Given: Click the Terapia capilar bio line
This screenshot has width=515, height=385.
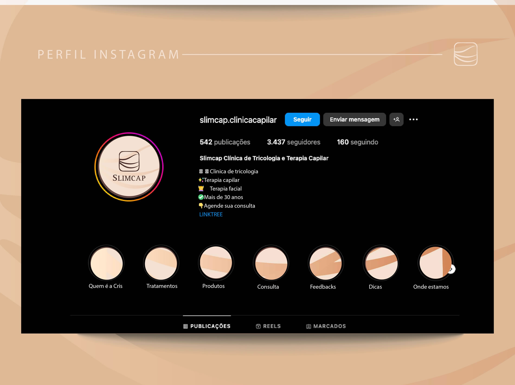Looking at the screenshot, I should [219, 180].
